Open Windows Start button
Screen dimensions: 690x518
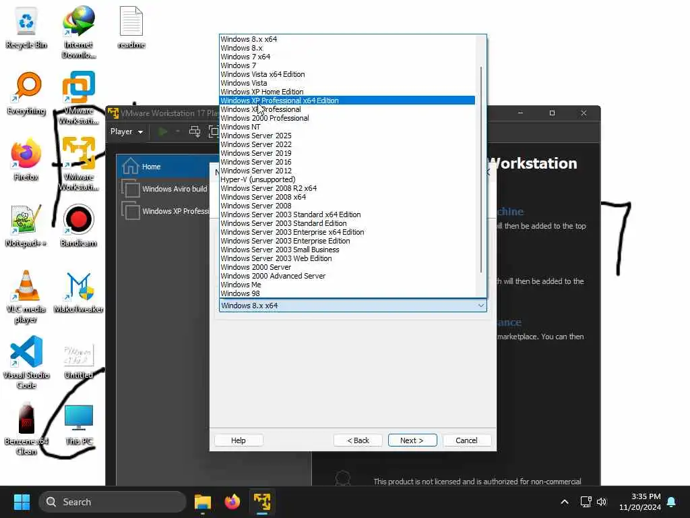point(22,502)
